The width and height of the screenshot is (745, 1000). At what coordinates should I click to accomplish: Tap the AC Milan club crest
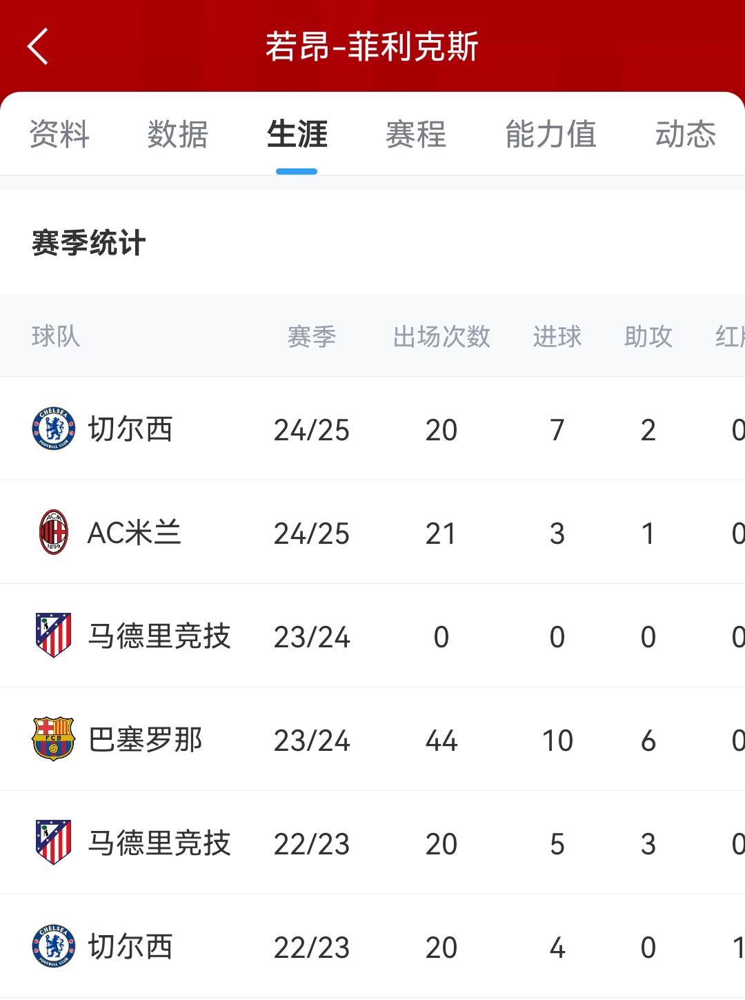tap(53, 532)
